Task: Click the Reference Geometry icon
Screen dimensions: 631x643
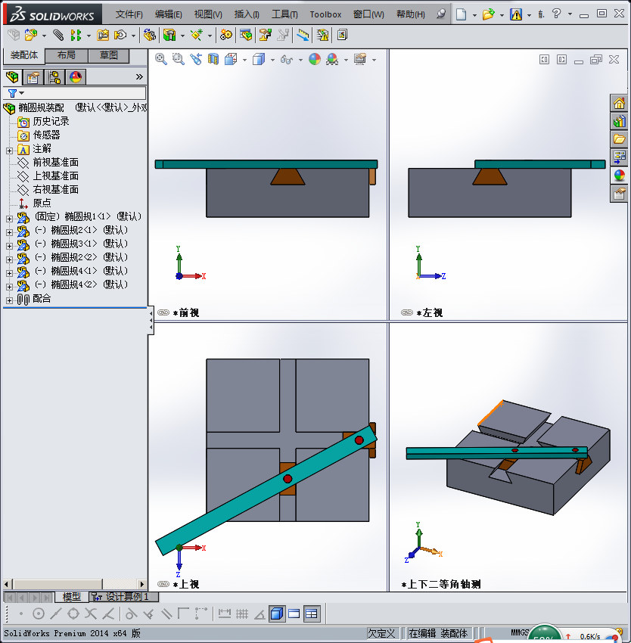Action: 197,36
